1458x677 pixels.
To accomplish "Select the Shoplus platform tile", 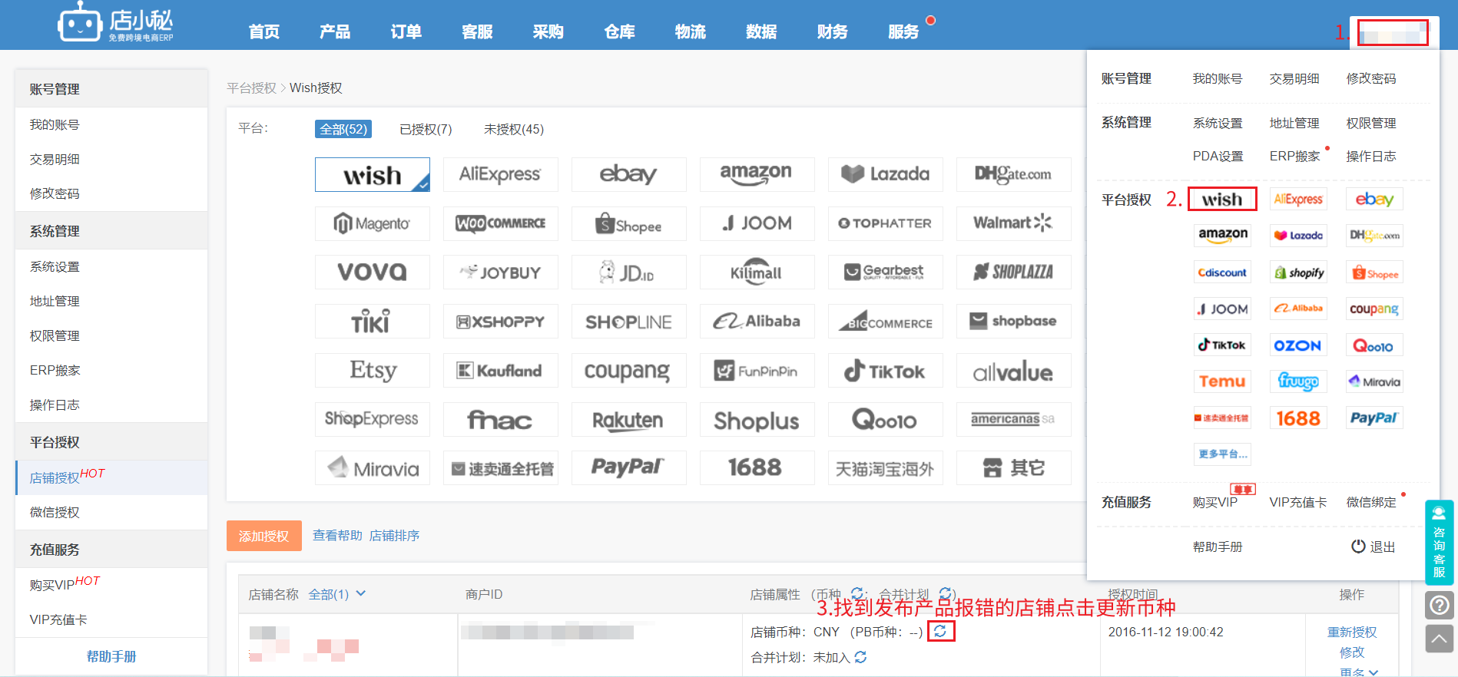I will 757,419.
